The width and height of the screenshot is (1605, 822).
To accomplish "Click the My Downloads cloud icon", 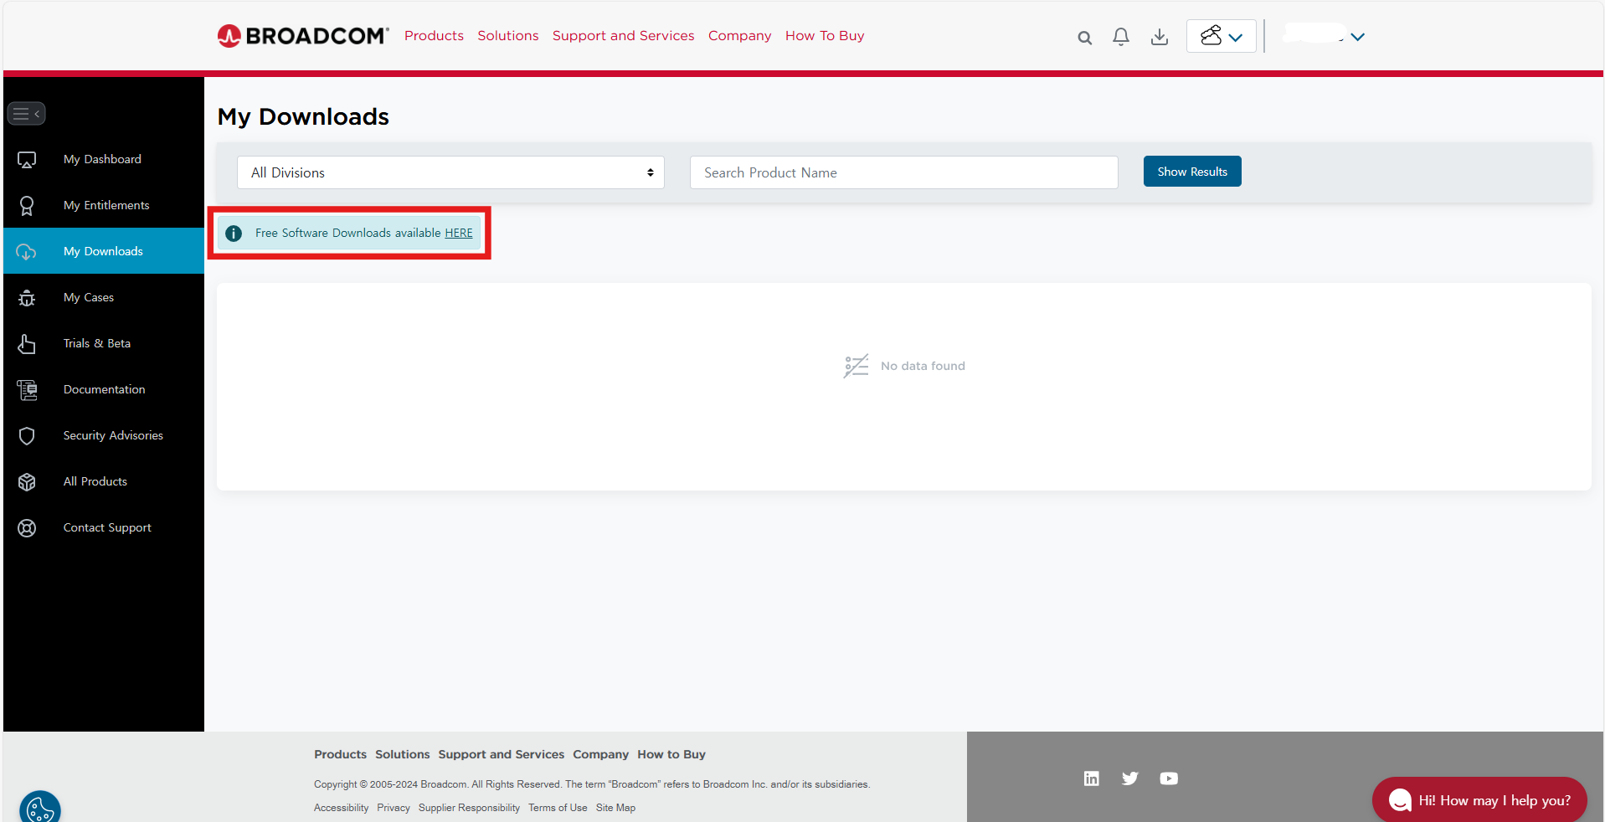I will click(x=27, y=251).
